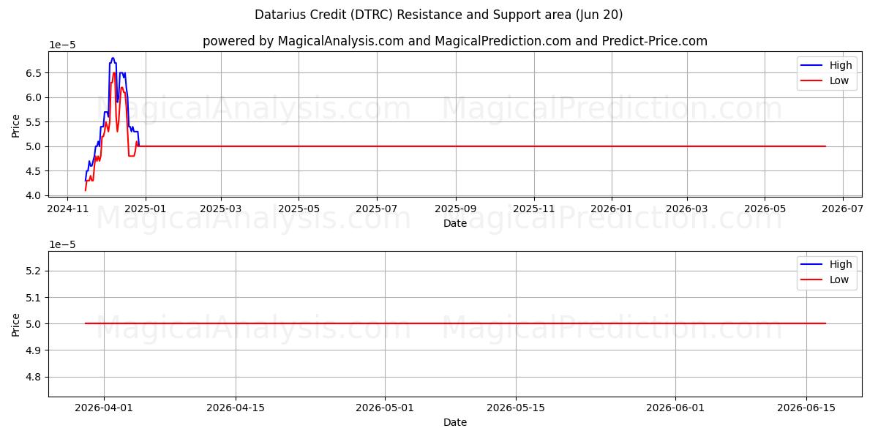Click the '2026-05-01' date label in bottom chart
The height and width of the screenshot is (439, 878).
click(x=385, y=408)
